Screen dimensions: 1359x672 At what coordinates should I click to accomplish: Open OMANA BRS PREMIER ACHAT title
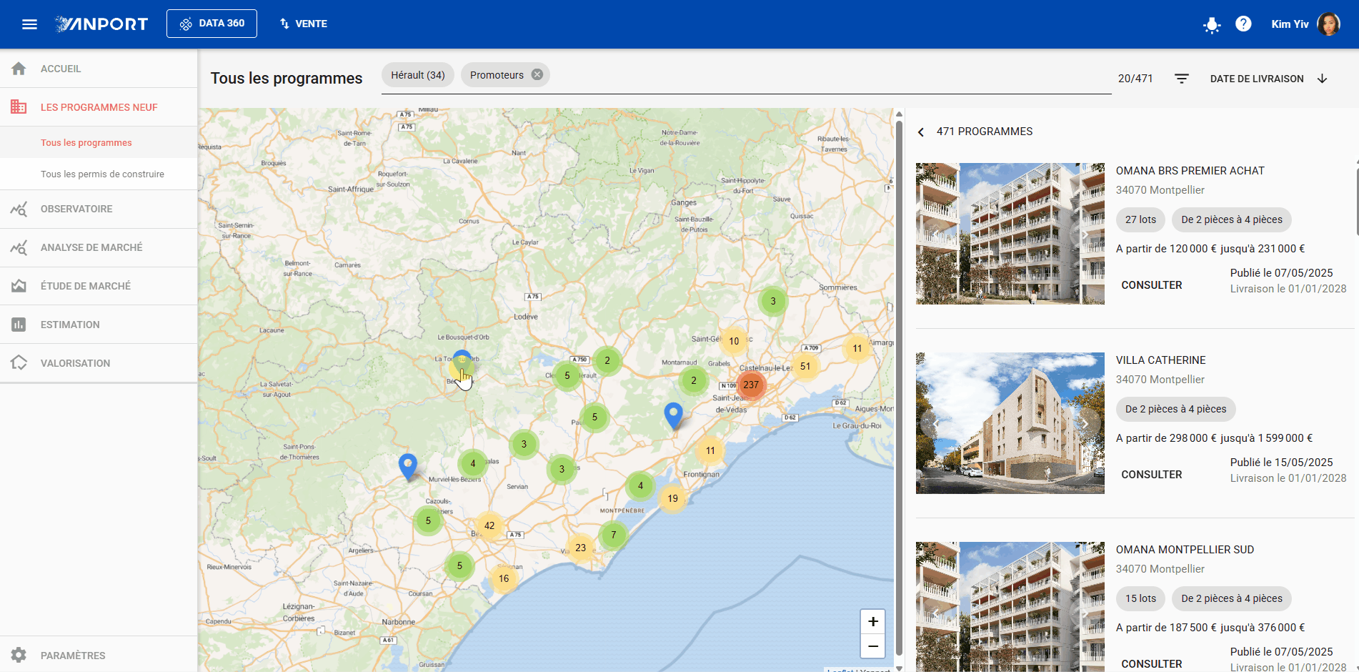[1190, 171]
